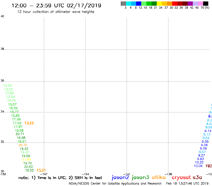Viewport: 212px width, 186px height.
Task: Click the title '12:00 – 23:59 UTC 02/17/2019'
Action: [x=56, y=6]
